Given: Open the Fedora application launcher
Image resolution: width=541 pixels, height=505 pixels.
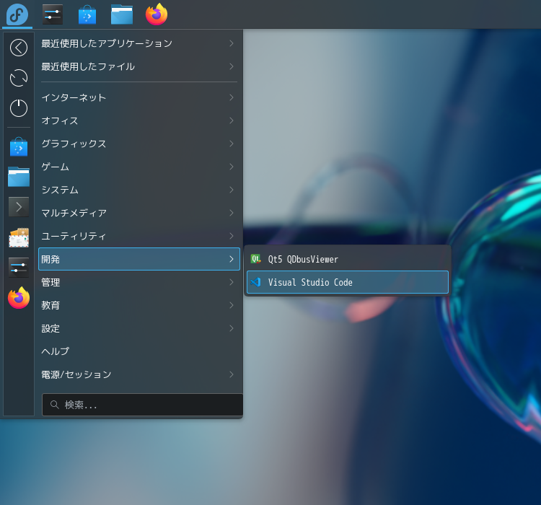Looking at the screenshot, I should [17, 14].
